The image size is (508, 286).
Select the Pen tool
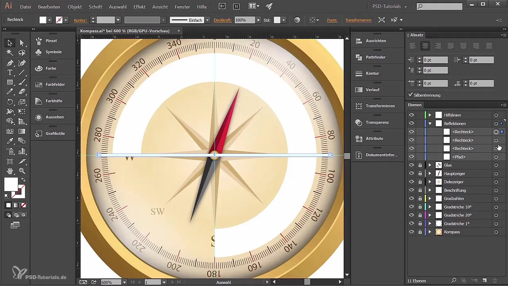[10, 63]
